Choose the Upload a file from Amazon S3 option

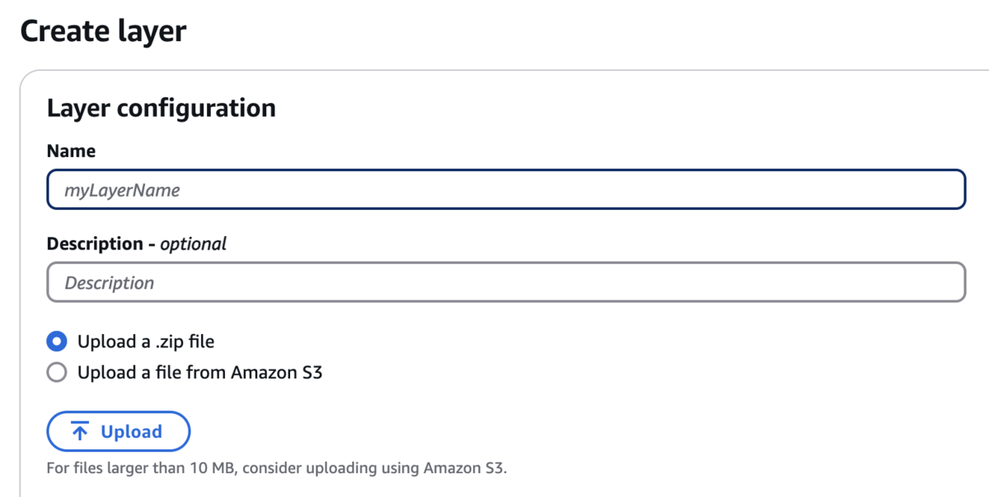point(57,373)
